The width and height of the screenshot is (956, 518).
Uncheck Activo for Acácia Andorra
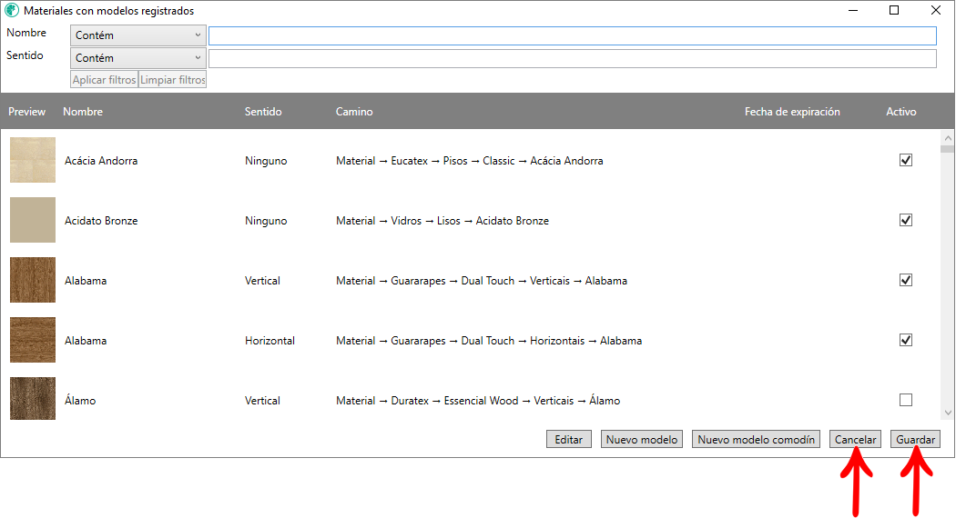905,160
